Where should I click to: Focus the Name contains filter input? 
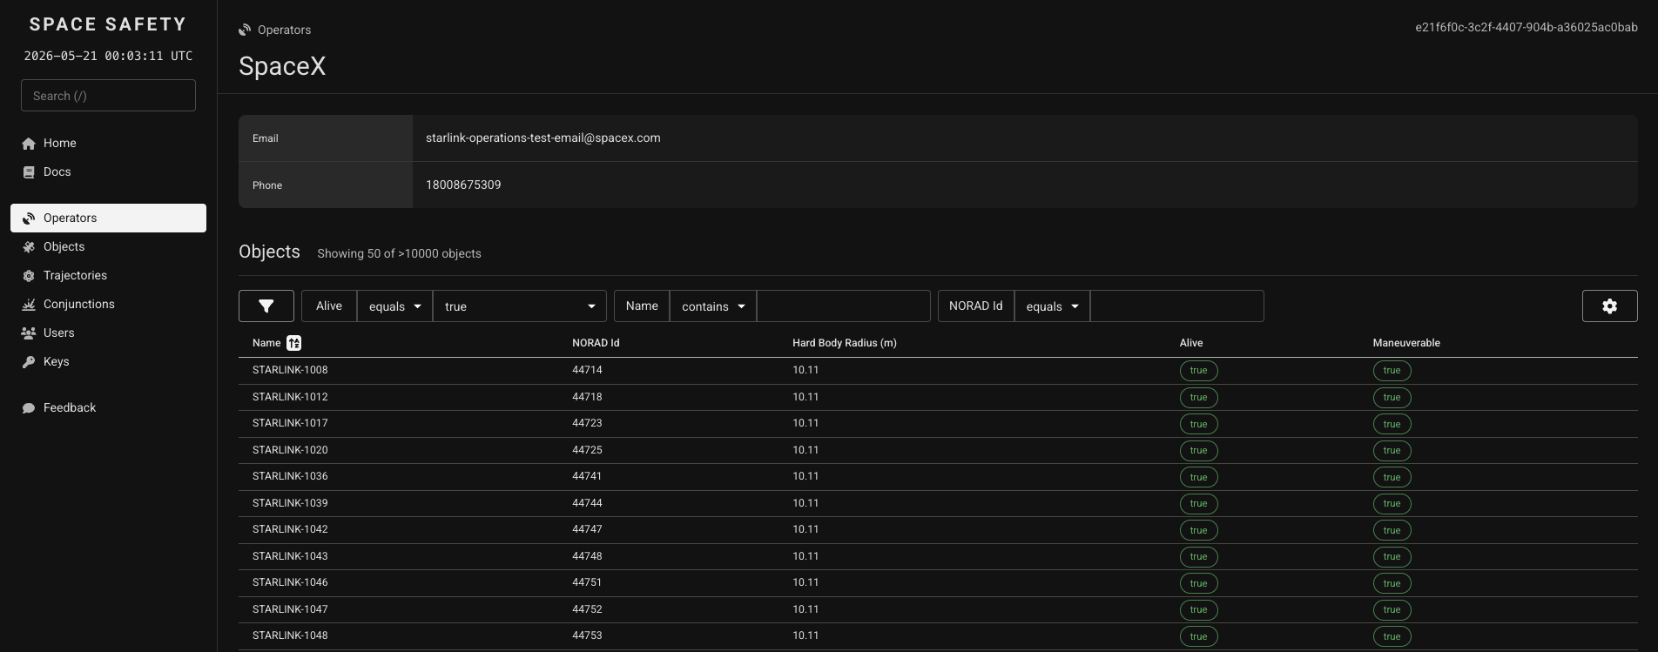point(844,306)
